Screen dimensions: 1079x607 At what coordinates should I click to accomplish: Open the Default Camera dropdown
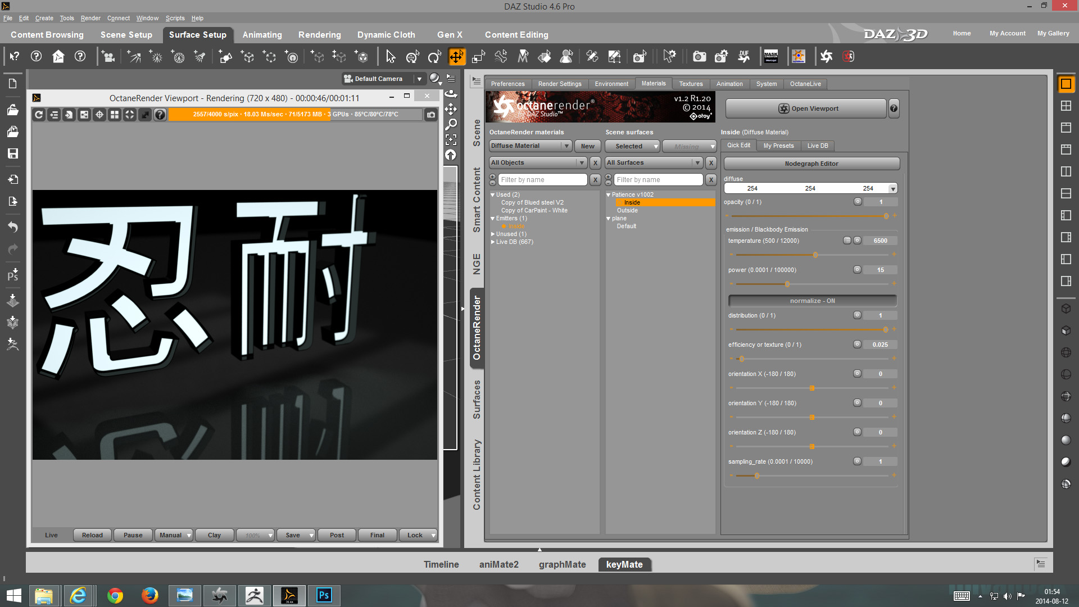tap(419, 79)
